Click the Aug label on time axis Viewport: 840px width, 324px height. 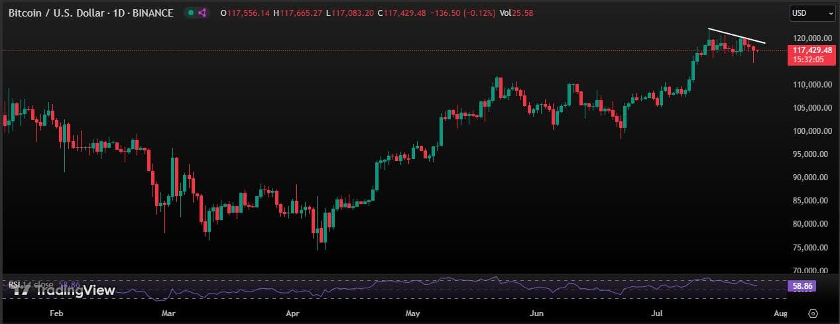781,313
